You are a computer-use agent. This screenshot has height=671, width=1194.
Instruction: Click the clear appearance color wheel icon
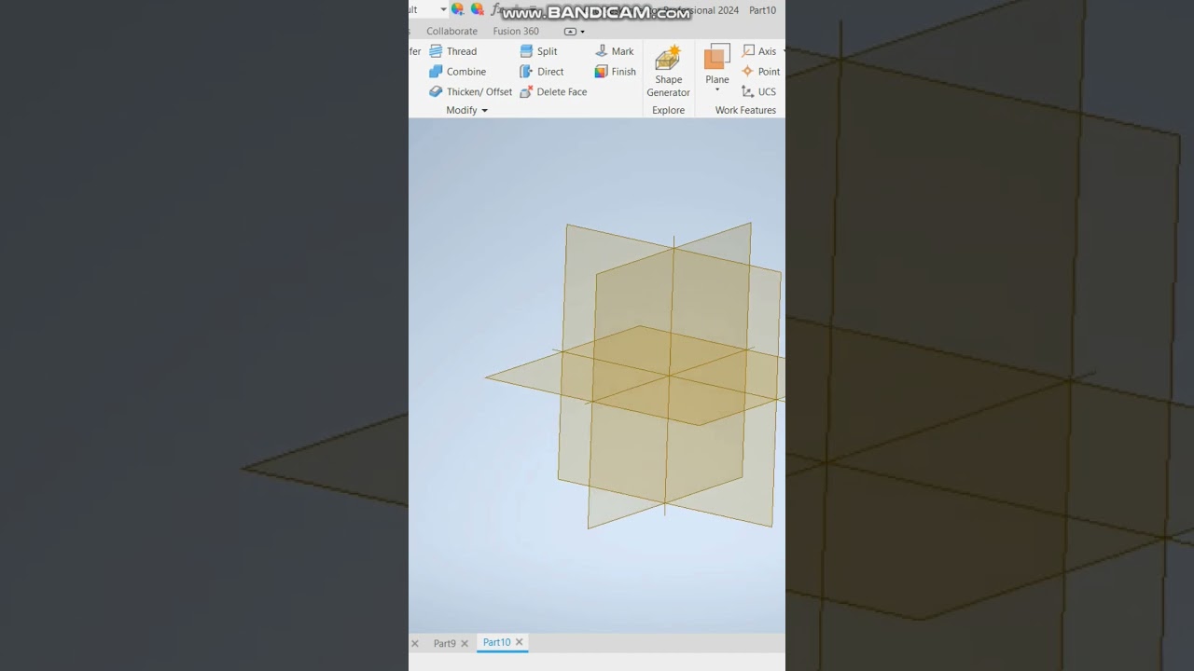[x=478, y=9]
